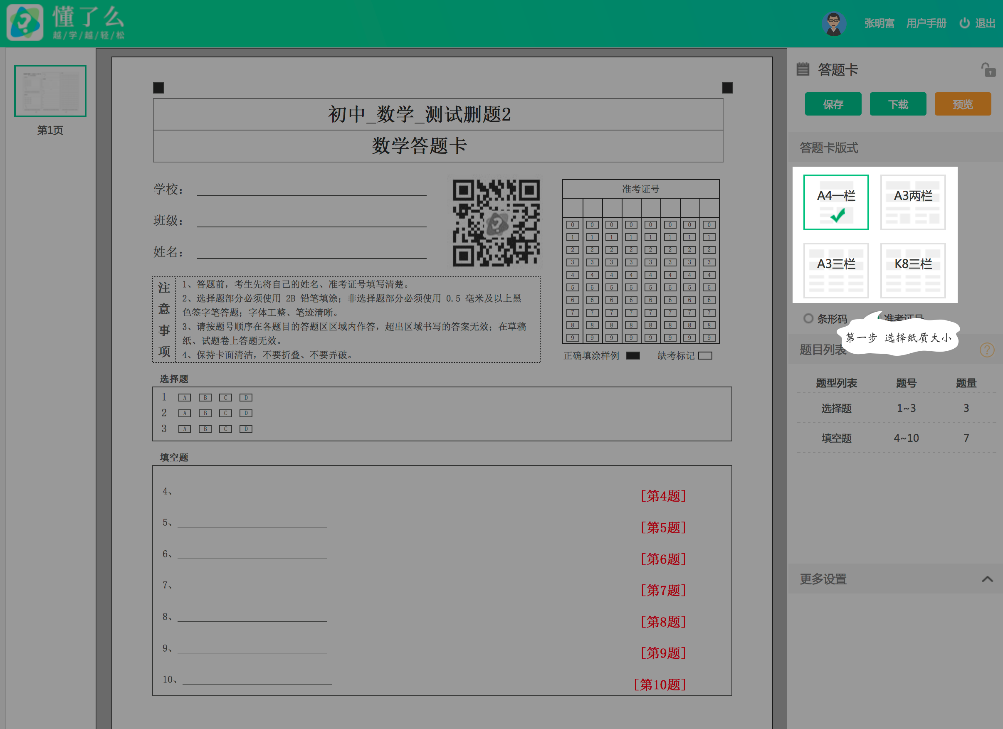This screenshot has height=729, width=1003.
Task: Click the 正确填涂样例 filled box
Action: tap(633, 355)
